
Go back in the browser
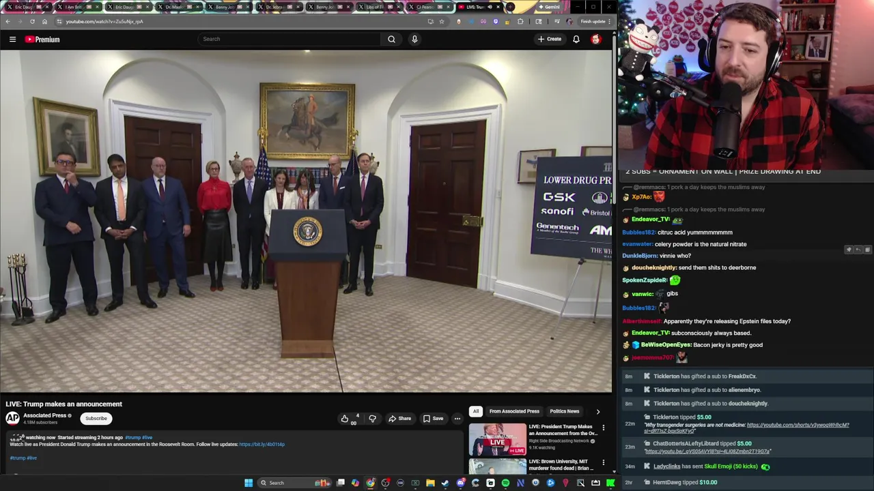coord(8,21)
